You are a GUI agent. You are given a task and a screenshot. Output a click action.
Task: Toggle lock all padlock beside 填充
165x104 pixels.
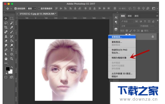(142, 31)
